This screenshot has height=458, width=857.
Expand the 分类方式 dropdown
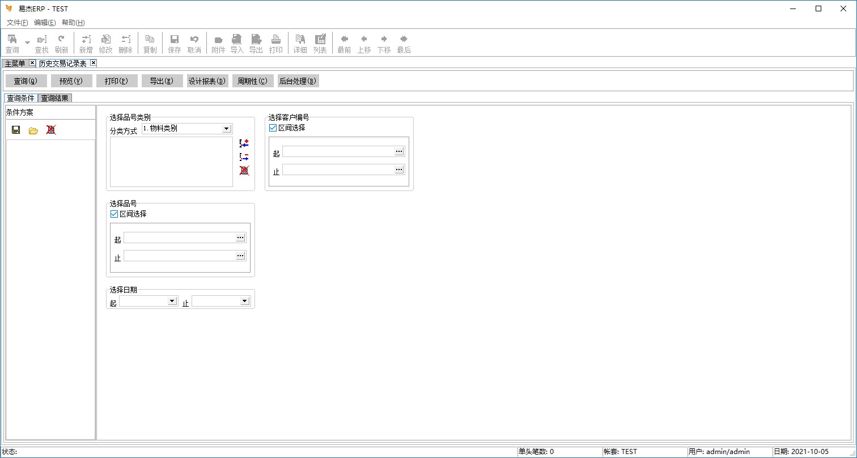point(227,129)
